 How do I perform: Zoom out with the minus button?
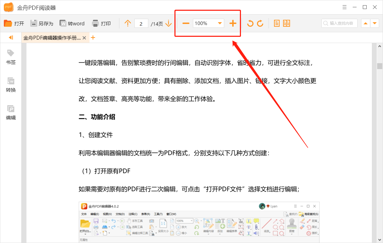pyautogui.click(x=186, y=23)
